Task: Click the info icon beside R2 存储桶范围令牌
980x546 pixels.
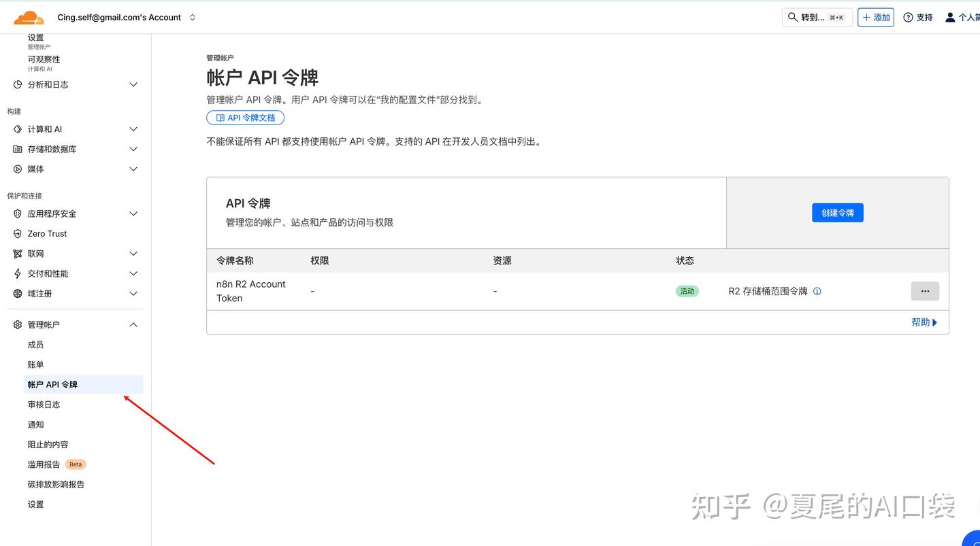Action: (817, 291)
